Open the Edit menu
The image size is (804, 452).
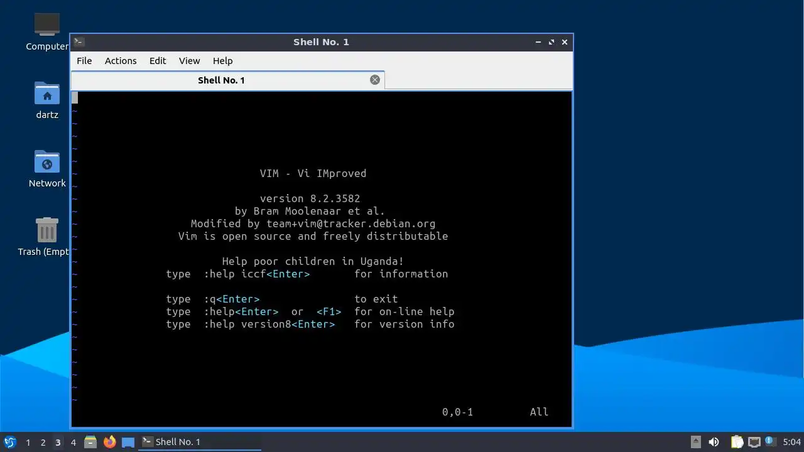pyautogui.click(x=158, y=61)
